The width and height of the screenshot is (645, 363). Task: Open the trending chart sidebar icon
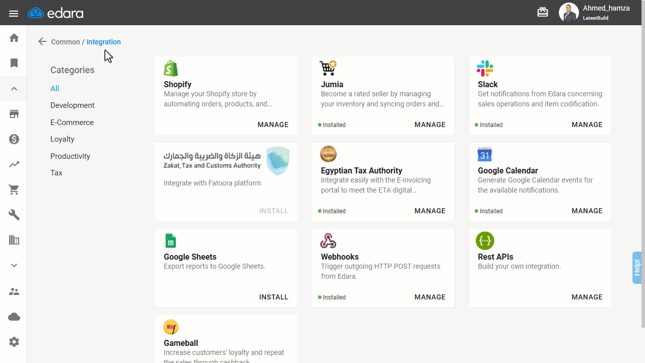pyautogui.click(x=14, y=164)
